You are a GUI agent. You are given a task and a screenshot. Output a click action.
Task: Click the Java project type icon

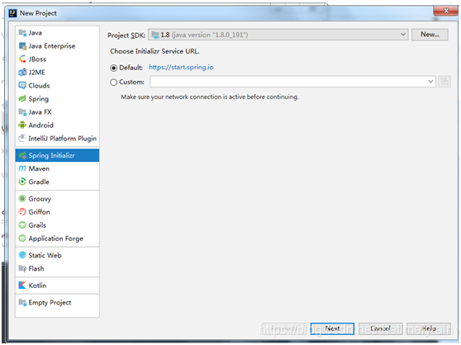click(22, 32)
